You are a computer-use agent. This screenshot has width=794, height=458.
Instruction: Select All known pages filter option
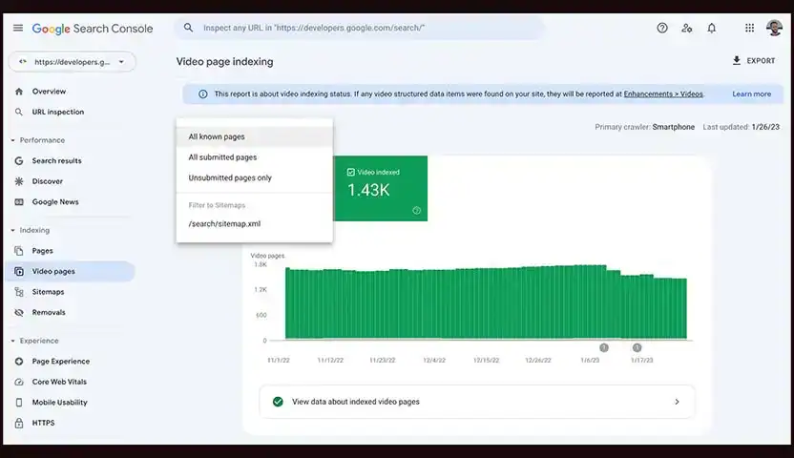pyautogui.click(x=254, y=136)
